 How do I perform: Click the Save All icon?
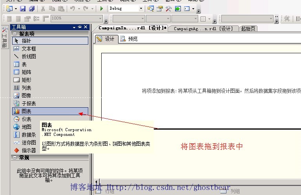click(32, 9)
